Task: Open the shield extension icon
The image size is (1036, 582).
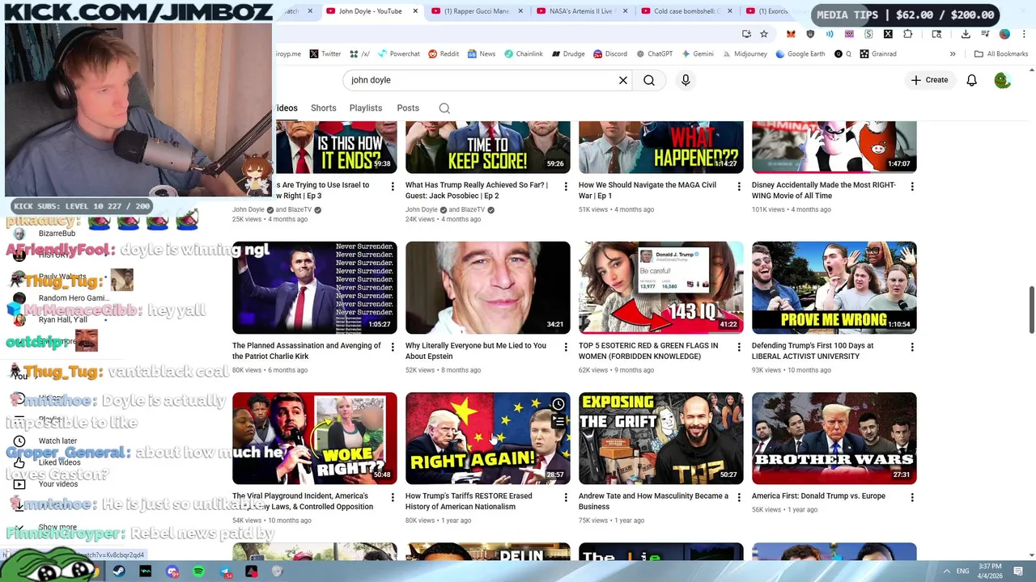Action: (810, 34)
